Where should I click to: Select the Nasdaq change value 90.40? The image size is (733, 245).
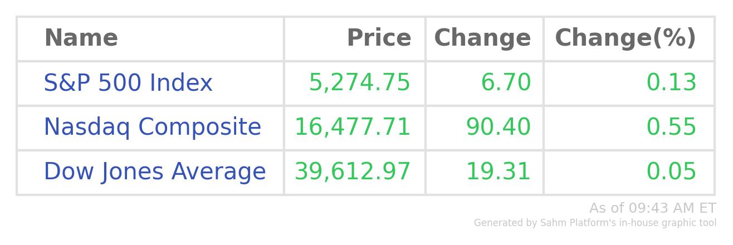click(x=499, y=128)
